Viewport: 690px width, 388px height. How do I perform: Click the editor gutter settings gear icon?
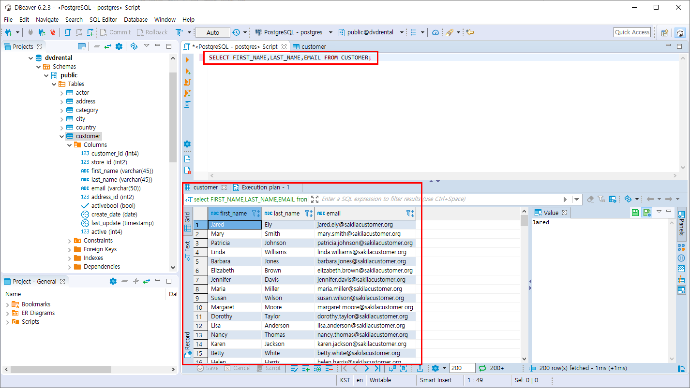click(187, 144)
